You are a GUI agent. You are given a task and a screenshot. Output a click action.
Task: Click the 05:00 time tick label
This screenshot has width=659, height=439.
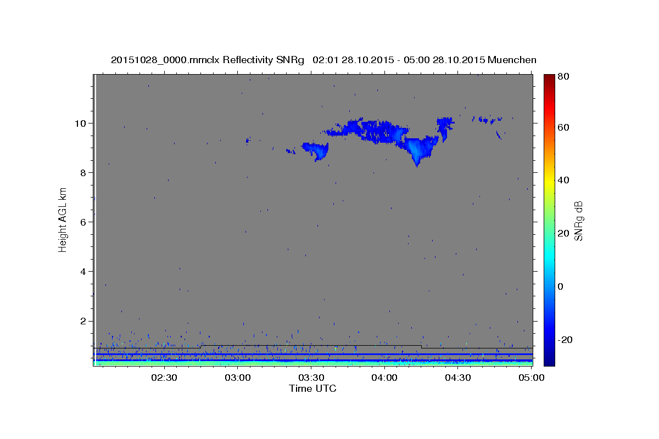(531, 378)
